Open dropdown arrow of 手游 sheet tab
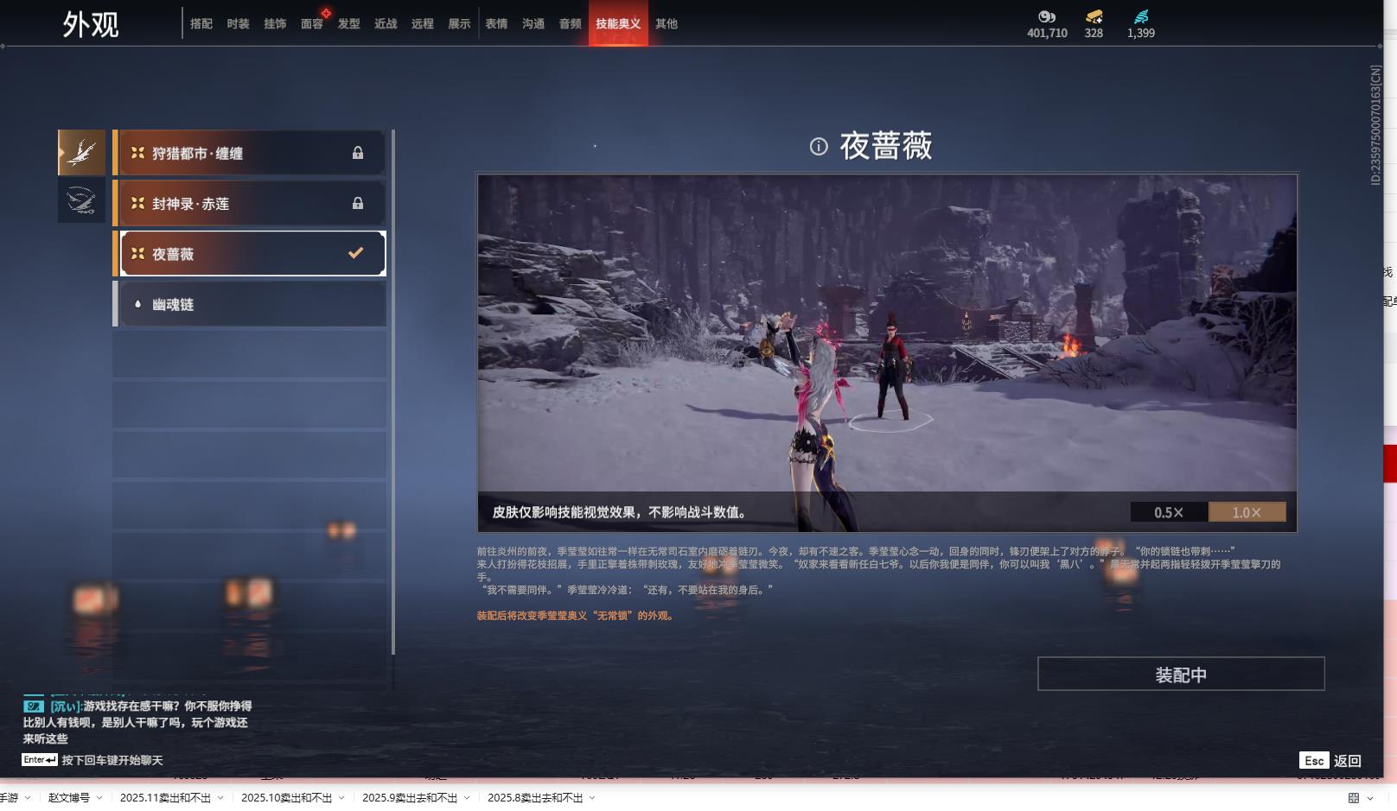This screenshot has height=811, width=1397. [28, 798]
